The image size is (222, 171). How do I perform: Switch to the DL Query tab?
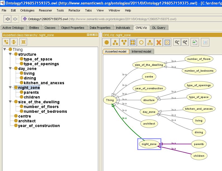pos(159,28)
